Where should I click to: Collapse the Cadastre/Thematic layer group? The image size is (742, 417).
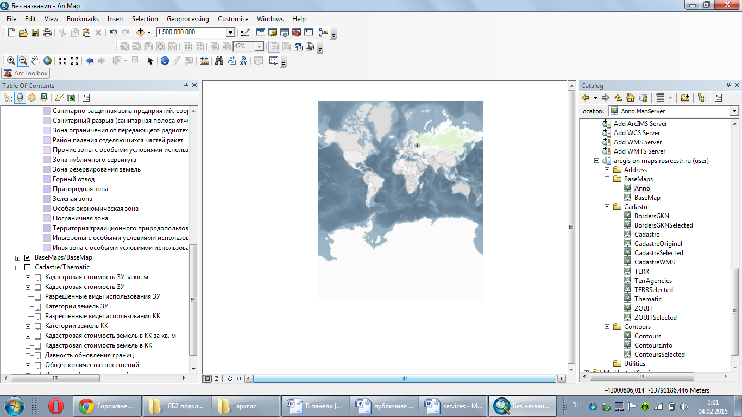tap(17, 267)
